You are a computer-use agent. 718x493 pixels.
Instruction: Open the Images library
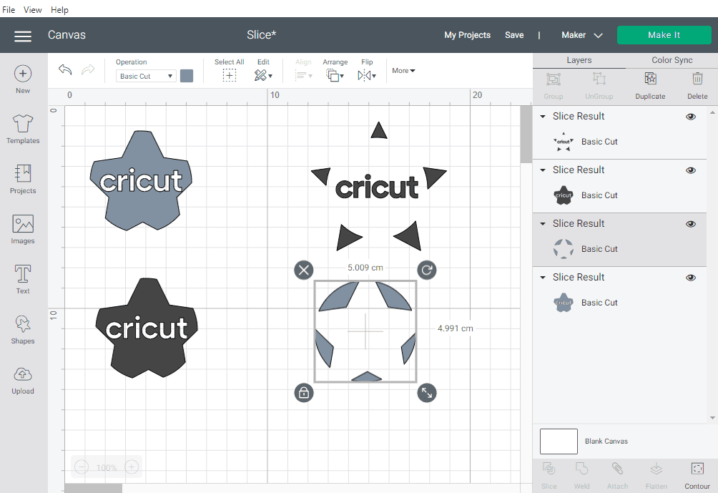(x=23, y=229)
